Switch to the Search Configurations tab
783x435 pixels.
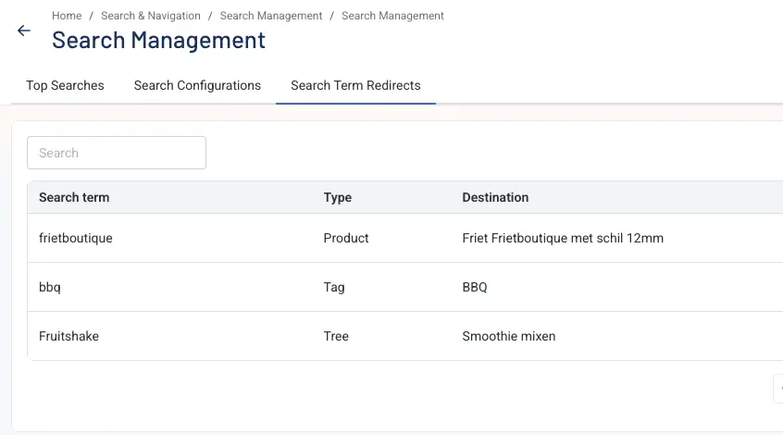pyautogui.click(x=197, y=85)
